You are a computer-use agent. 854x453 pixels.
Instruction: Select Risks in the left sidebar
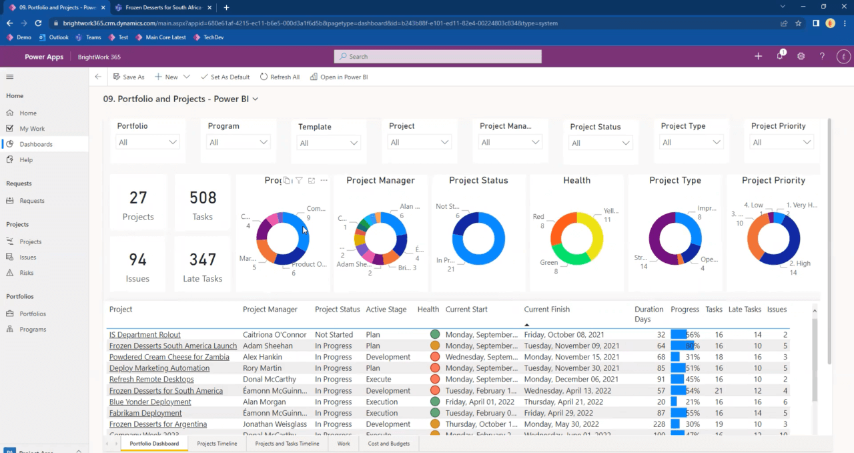point(28,272)
